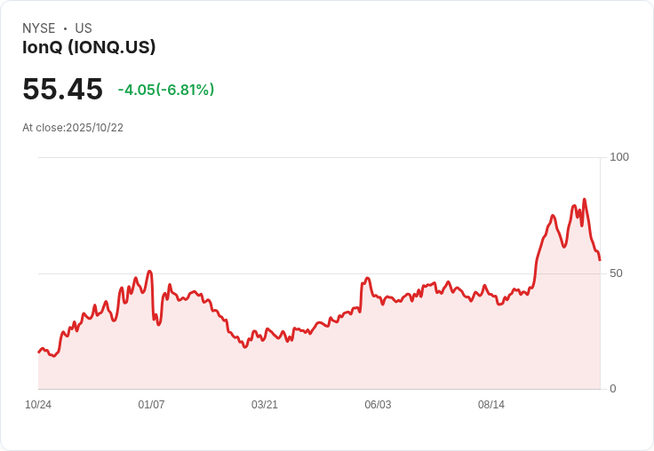Image resolution: width=654 pixels, height=451 pixels.
Task: Click the current price 55.45
Action: (62, 90)
